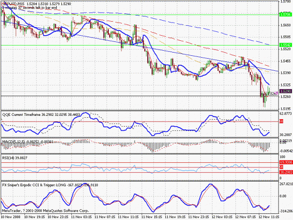Click the 1.5390 price axis value
293x220 pixels.
[x=285, y=73]
